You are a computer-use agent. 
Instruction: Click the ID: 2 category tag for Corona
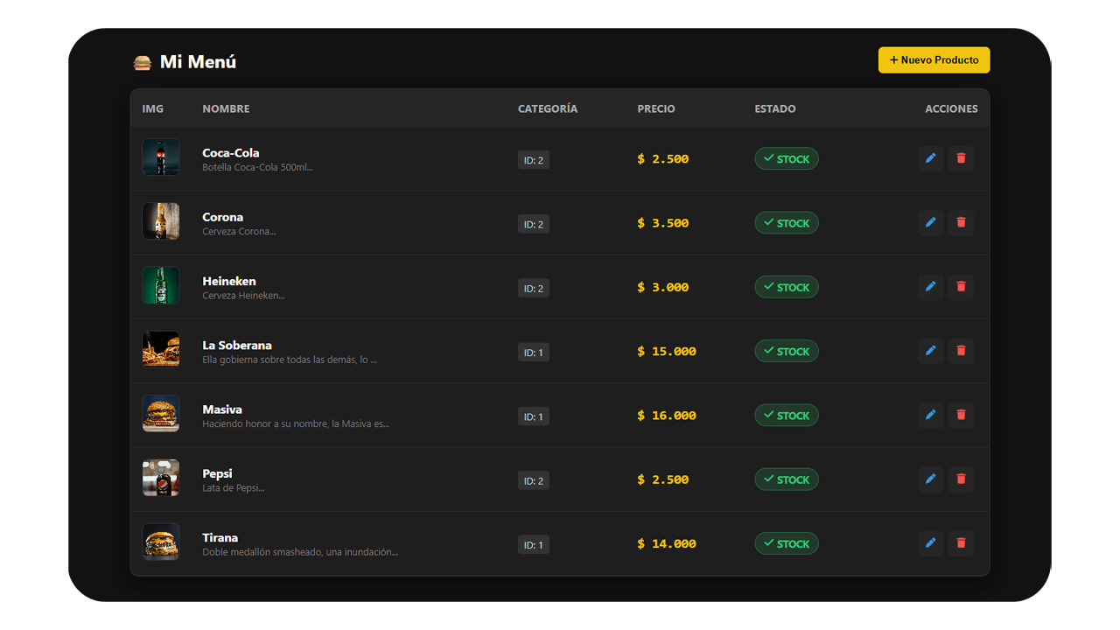[x=533, y=224]
